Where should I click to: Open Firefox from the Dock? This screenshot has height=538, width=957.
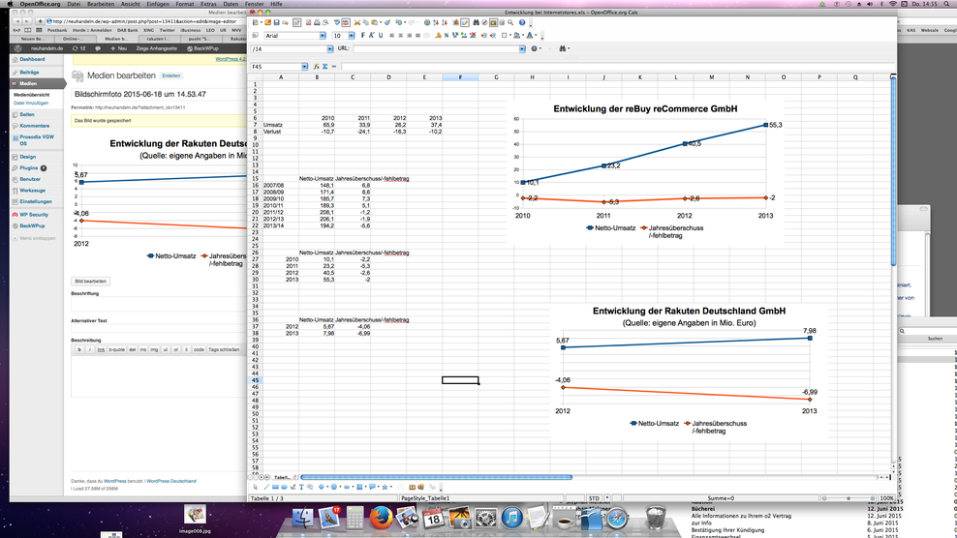[x=381, y=519]
